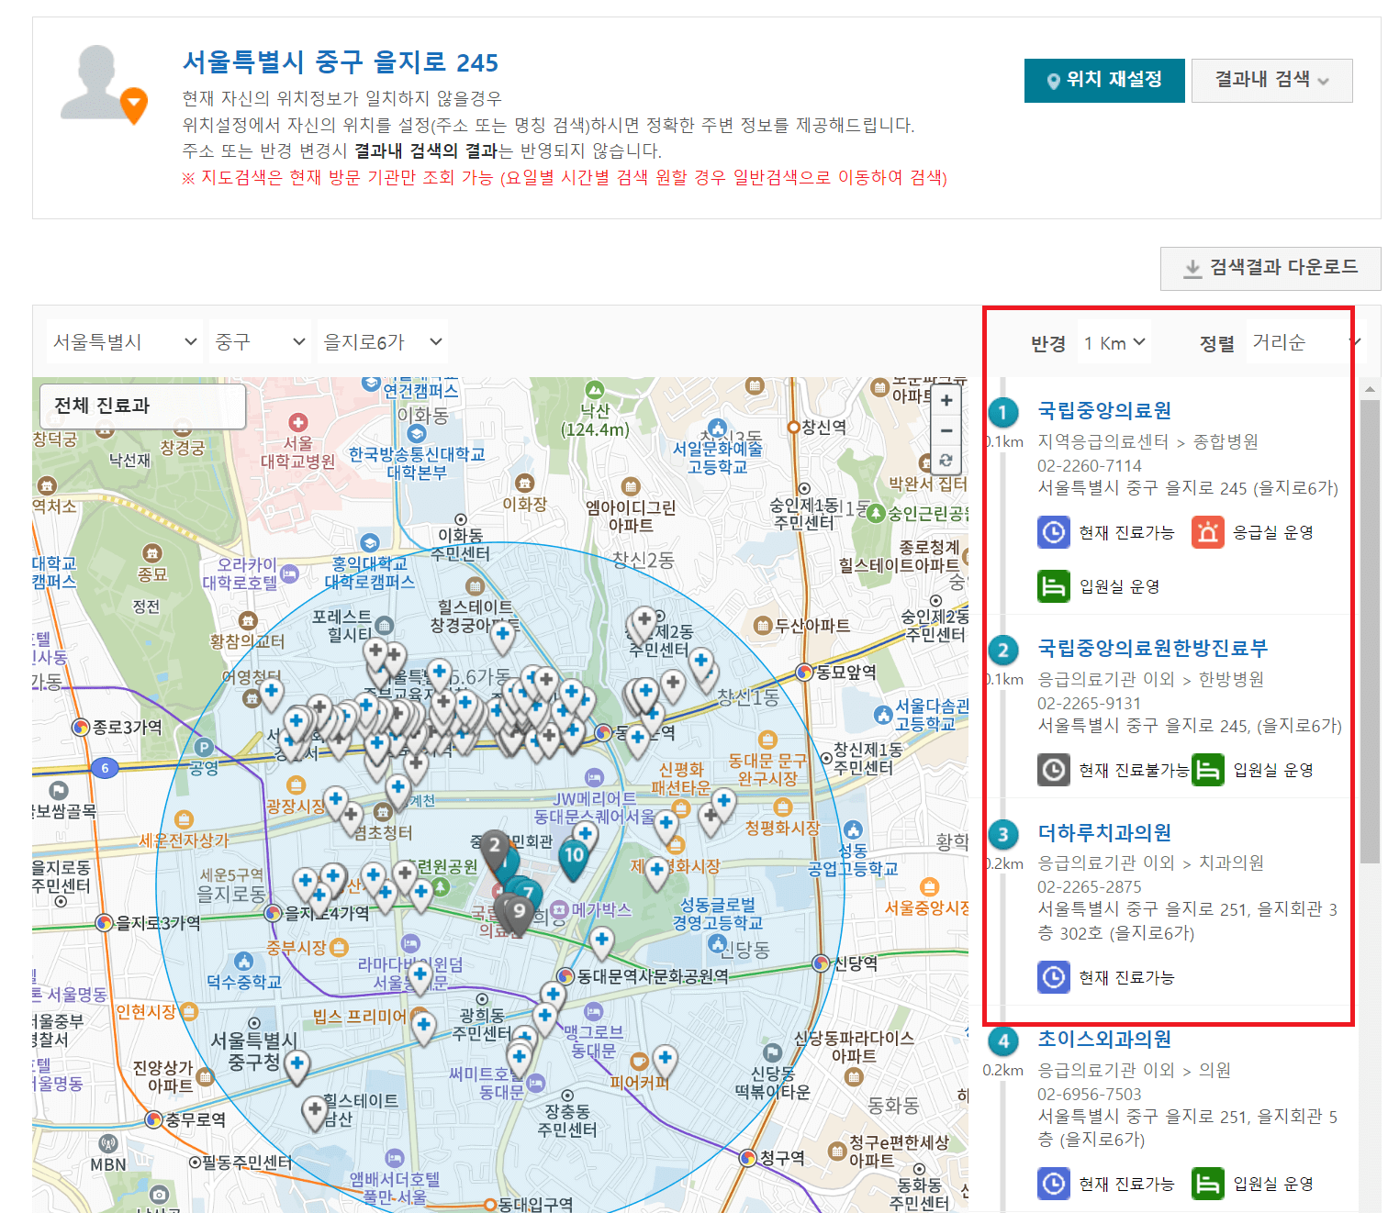Download results with 검색결과 다운로드
This screenshot has height=1213, width=1388.
click(1270, 268)
